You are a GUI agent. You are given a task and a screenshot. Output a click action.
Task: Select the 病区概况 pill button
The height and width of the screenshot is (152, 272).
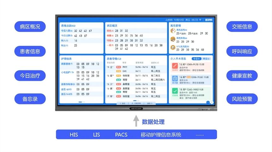tap(30, 27)
